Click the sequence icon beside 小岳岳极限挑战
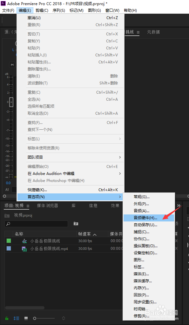The width and height of the screenshot is (189, 325). pyautogui.click(x=24, y=241)
